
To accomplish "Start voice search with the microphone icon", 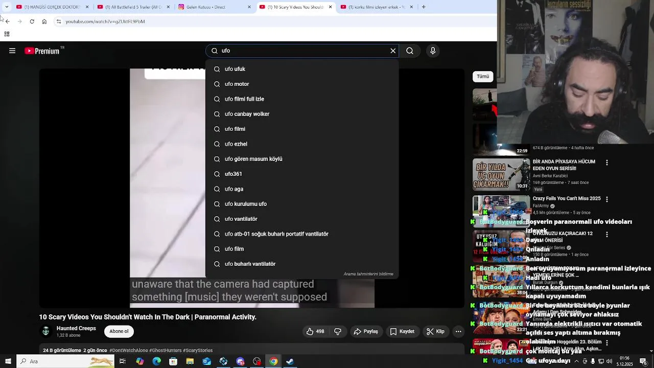I will pyautogui.click(x=433, y=51).
